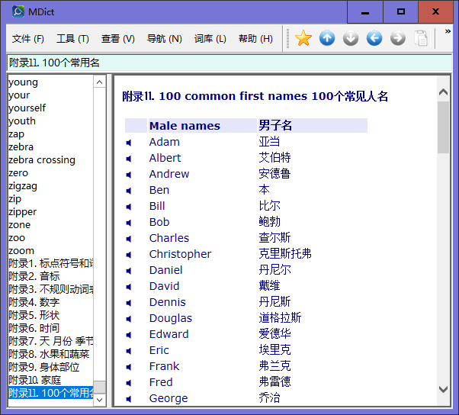Screen dimensions: 459x415
Task: Open the 词库 (L) menu
Action: point(210,39)
